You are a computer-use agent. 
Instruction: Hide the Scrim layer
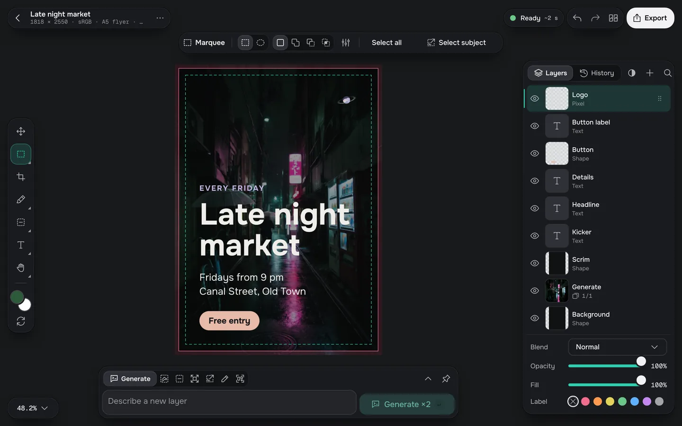[535, 263]
